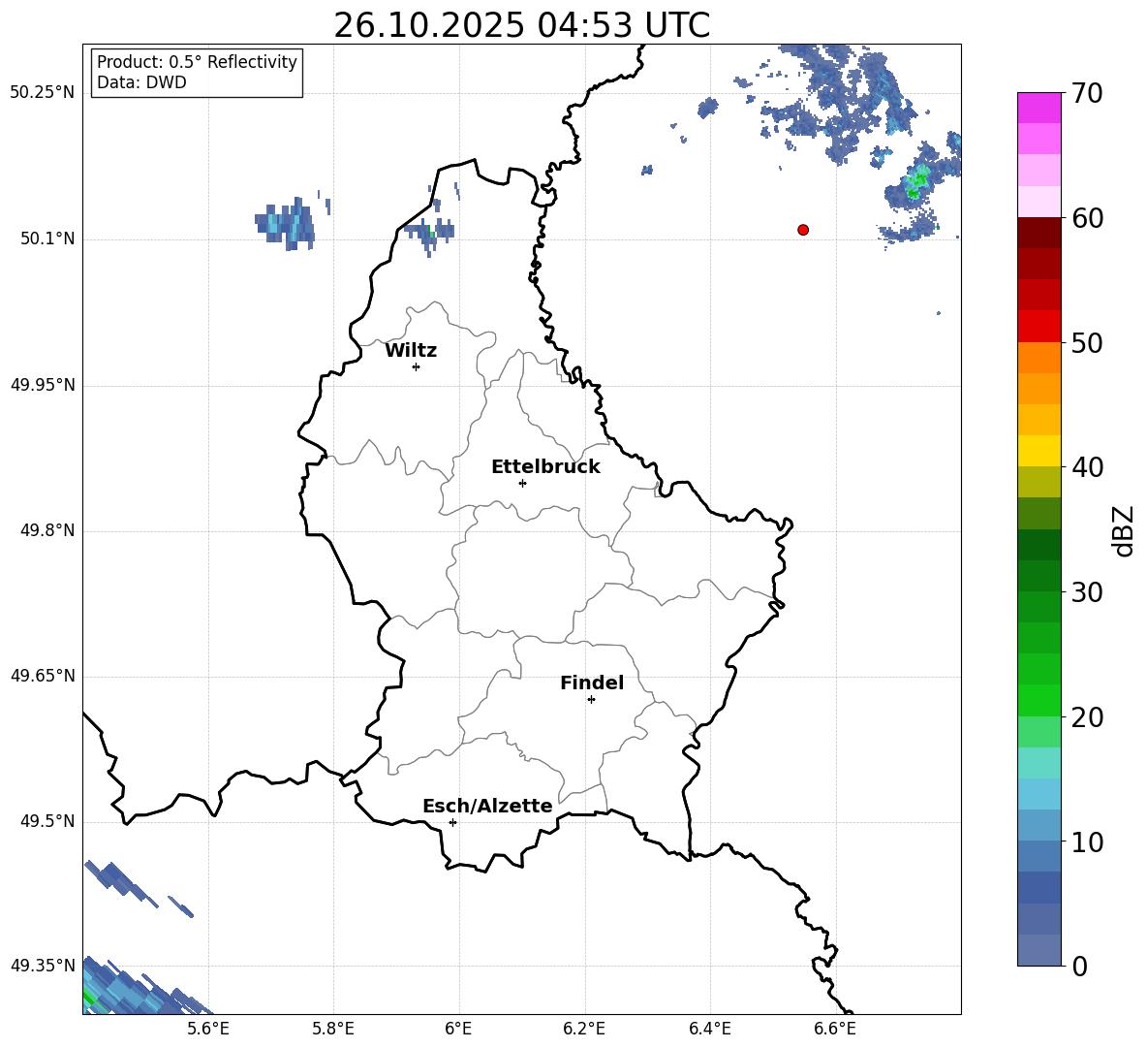Click the 50 label on the colorbar
The height and width of the screenshot is (1048, 1147).
coord(1087,342)
